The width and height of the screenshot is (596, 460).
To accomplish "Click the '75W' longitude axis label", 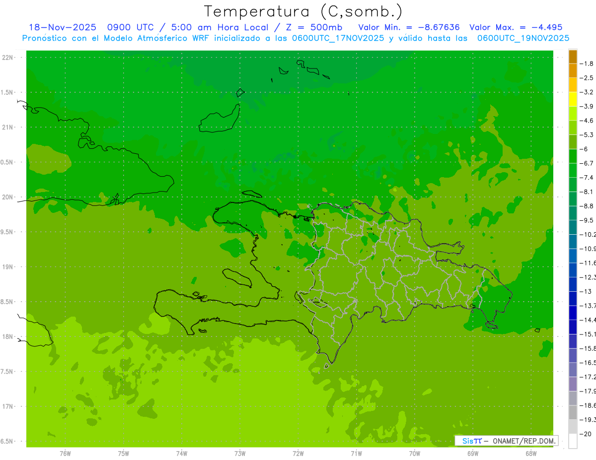I will (x=124, y=453).
